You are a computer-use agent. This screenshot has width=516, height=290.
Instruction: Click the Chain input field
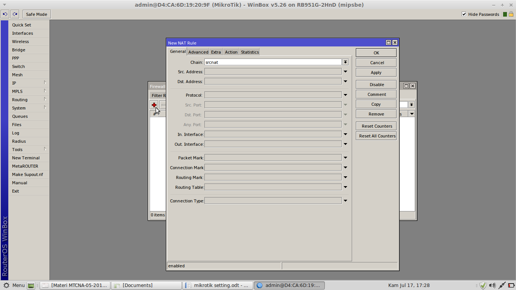[273, 62]
